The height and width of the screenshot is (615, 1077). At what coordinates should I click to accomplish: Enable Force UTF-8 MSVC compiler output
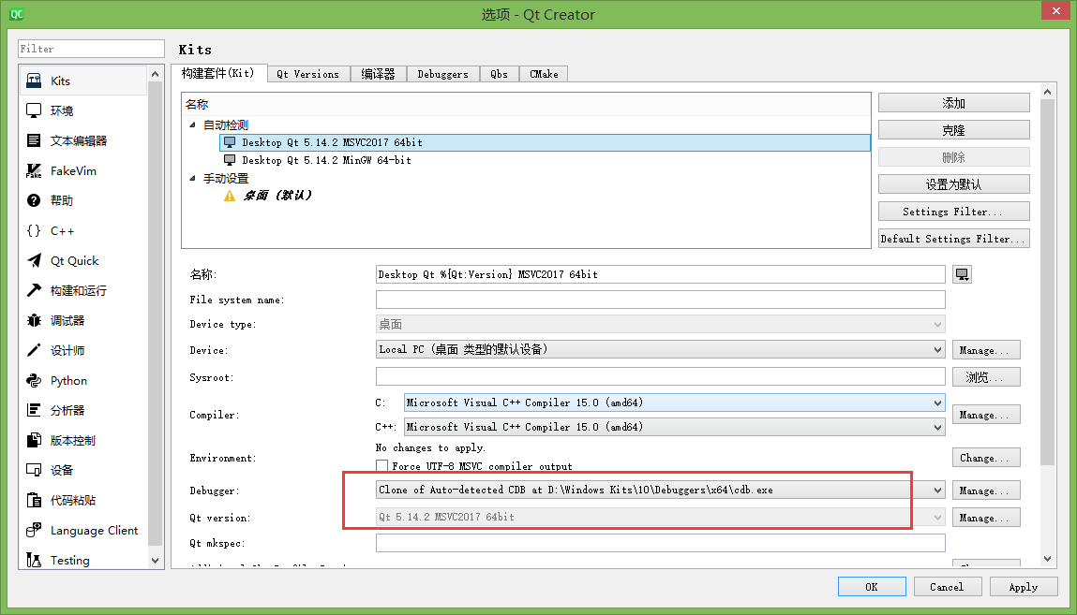tap(381, 465)
